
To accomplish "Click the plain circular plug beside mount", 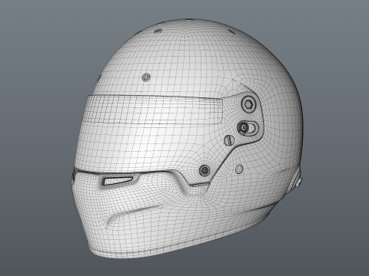I will 239,169.
